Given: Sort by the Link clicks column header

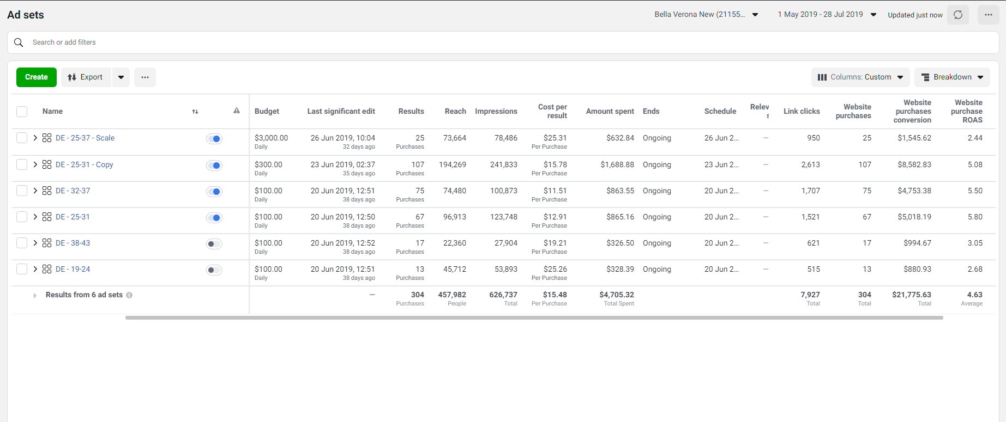Looking at the screenshot, I should pos(802,112).
